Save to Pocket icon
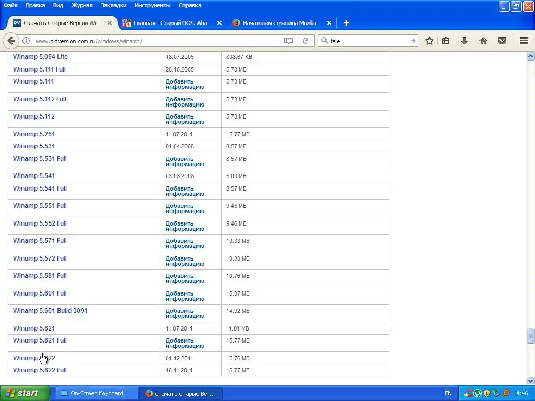Image resolution: width=535 pixels, height=401 pixels. pyautogui.click(x=502, y=41)
